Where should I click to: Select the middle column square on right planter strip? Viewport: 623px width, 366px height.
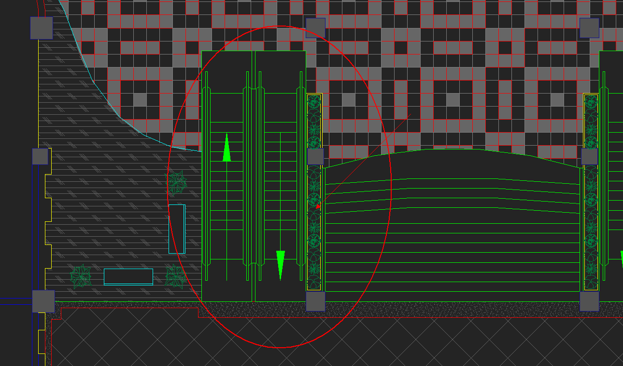[x=590, y=156]
